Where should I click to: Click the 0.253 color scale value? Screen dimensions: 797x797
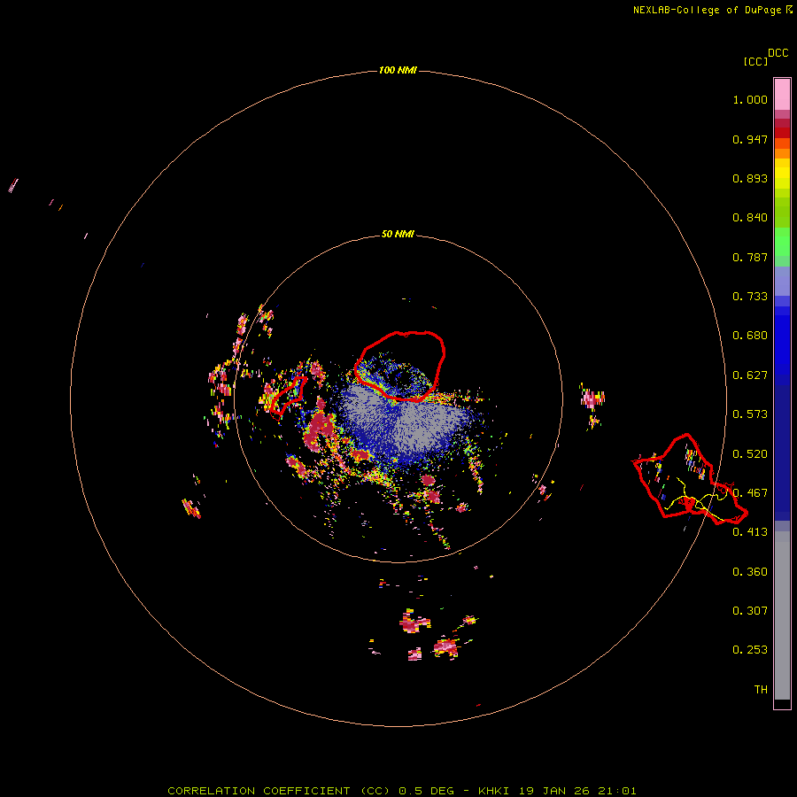click(x=750, y=650)
